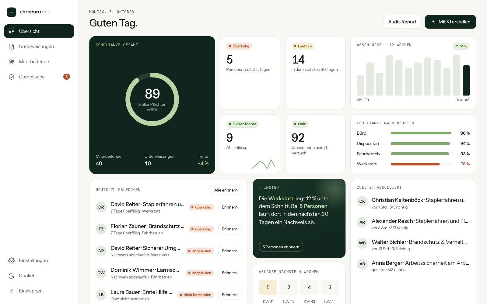Screen dimensions: 487x304
Task: Click Erinnern for Laura Bauer
Action: [x=229, y=295]
